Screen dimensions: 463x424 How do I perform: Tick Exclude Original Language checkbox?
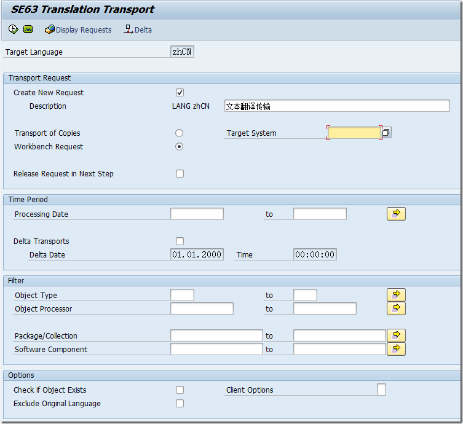tap(180, 403)
